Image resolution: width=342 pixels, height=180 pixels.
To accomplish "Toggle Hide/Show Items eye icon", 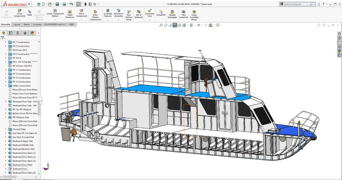I will coord(198,25).
